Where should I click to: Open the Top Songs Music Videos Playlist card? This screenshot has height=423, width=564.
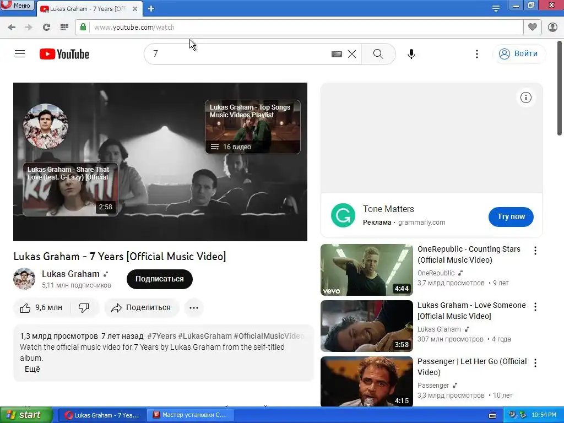pyautogui.click(x=252, y=127)
